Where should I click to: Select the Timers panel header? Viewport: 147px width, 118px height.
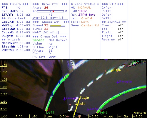click(x=15, y=4)
